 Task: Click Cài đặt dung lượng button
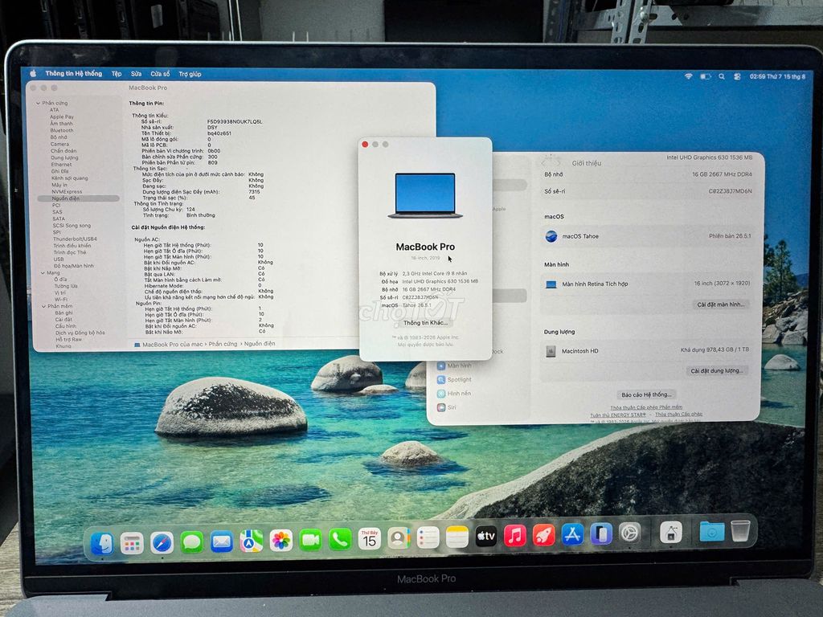pos(716,370)
